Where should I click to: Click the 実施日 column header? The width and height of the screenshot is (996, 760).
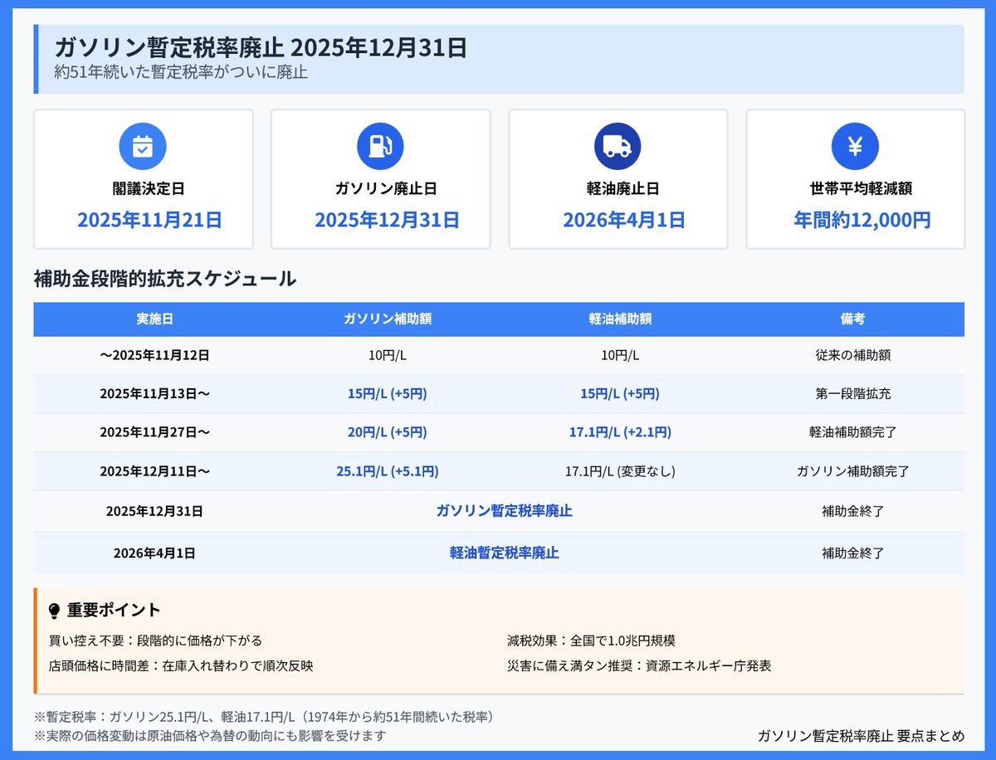(x=154, y=319)
